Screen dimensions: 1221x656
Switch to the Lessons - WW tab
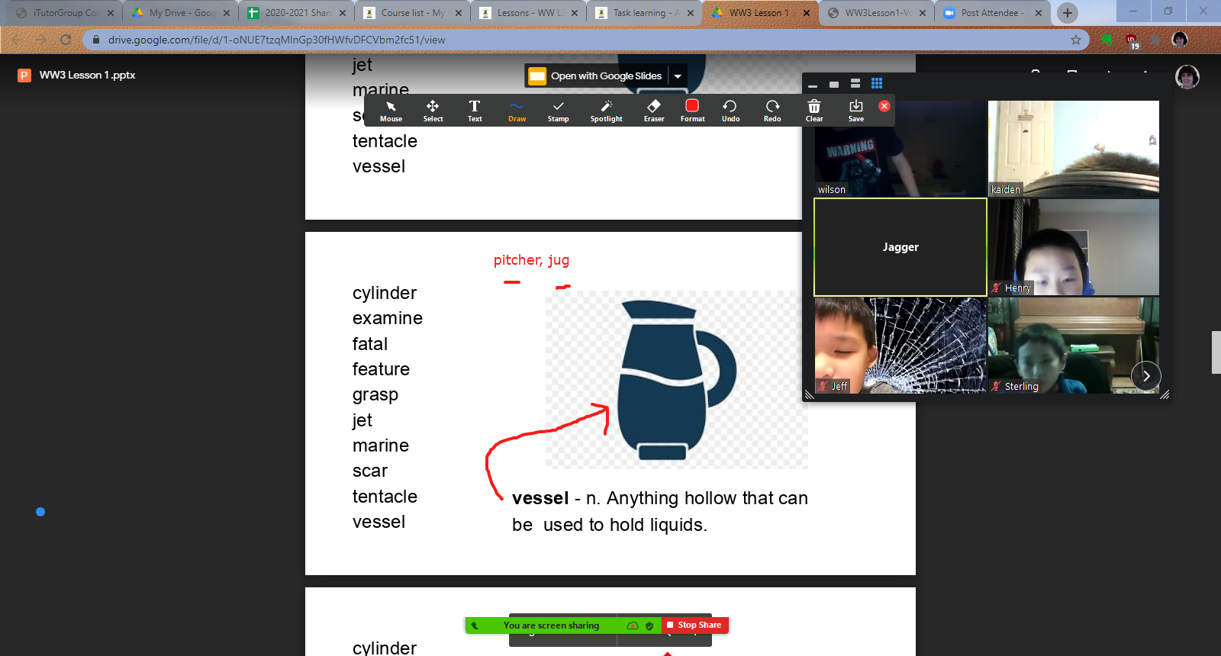tap(530, 13)
